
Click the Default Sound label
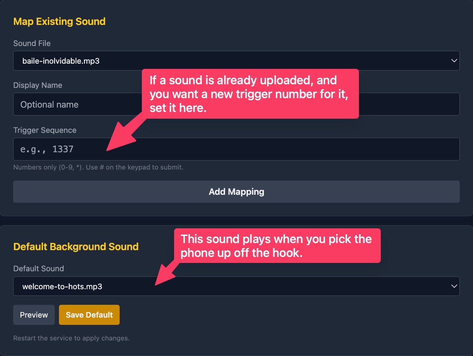click(38, 268)
